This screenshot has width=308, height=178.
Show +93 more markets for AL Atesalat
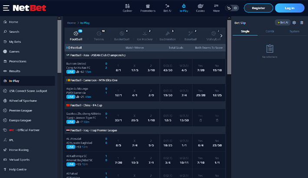(79, 147)
